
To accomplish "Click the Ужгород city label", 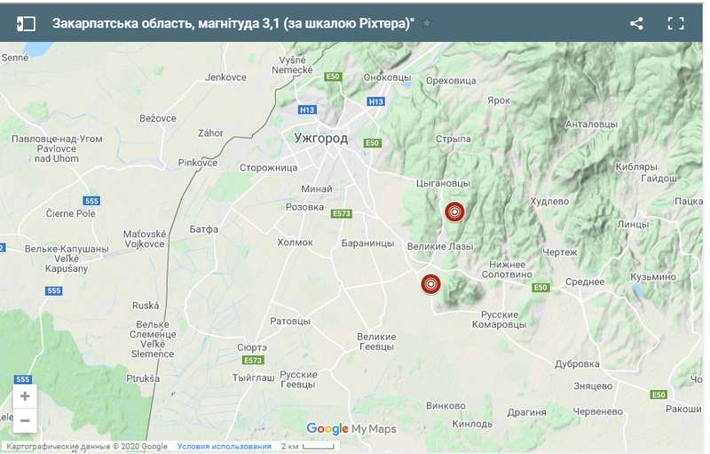I will [x=321, y=139].
